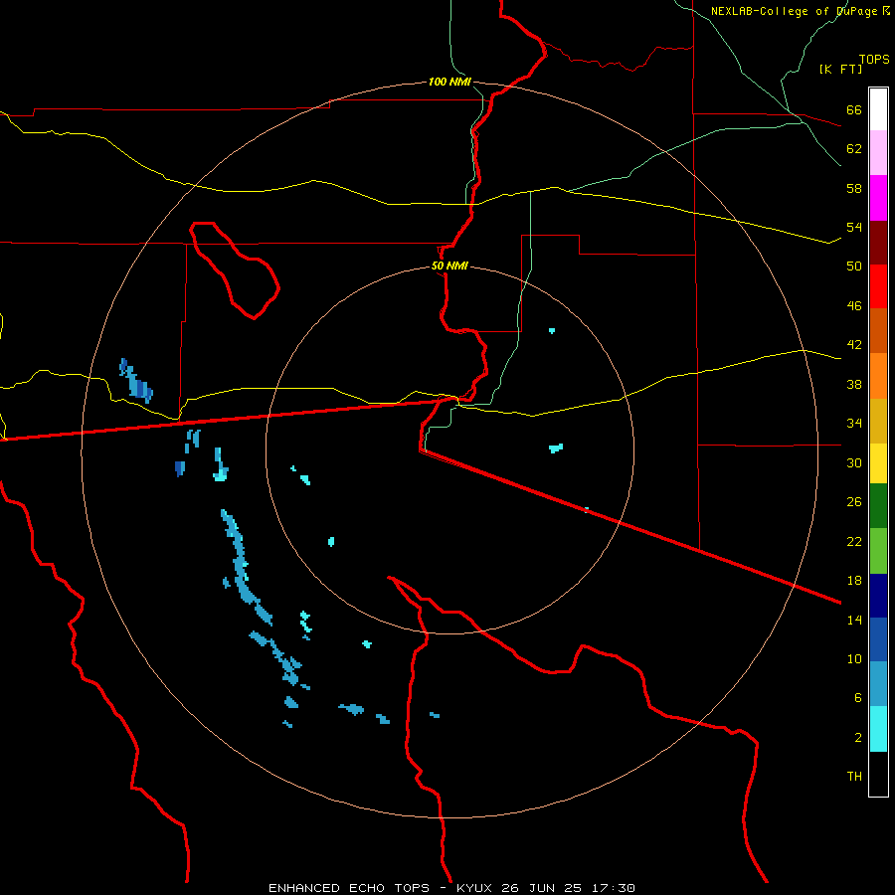Click the 'NEXLAB-College of DuPage' text
The width and height of the screenshot is (895, 895).
click(796, 11)
